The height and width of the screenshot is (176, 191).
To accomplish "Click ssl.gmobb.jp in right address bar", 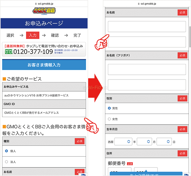I will (x=148, y=4).
